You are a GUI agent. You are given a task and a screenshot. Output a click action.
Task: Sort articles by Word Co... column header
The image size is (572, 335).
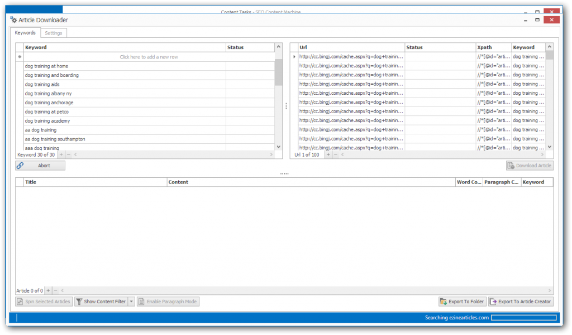[469, 182]
